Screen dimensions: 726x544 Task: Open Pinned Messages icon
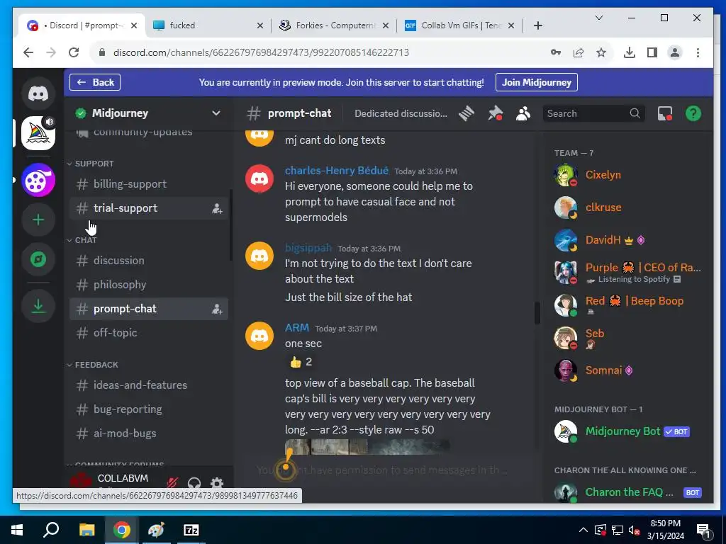pyautogui.click(x=495, y=113)
